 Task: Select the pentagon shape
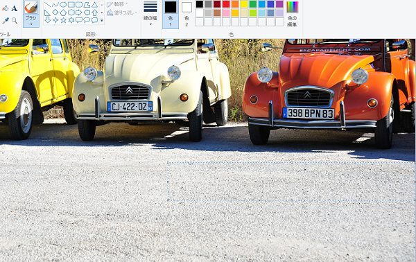(x=63, y=12)
